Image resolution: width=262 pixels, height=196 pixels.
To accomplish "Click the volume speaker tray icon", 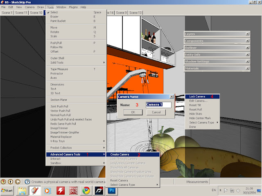I will [238, 190].
